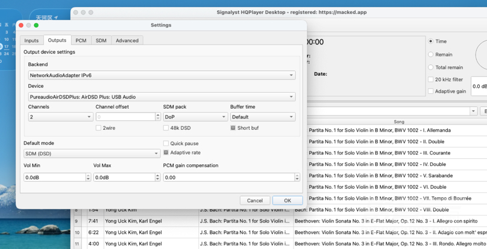The height and width of the screenshot is (249, 487).
Task: Open the Device dropdown PureaudioAirDSDPlus
Action: click(x=162, y=97)
